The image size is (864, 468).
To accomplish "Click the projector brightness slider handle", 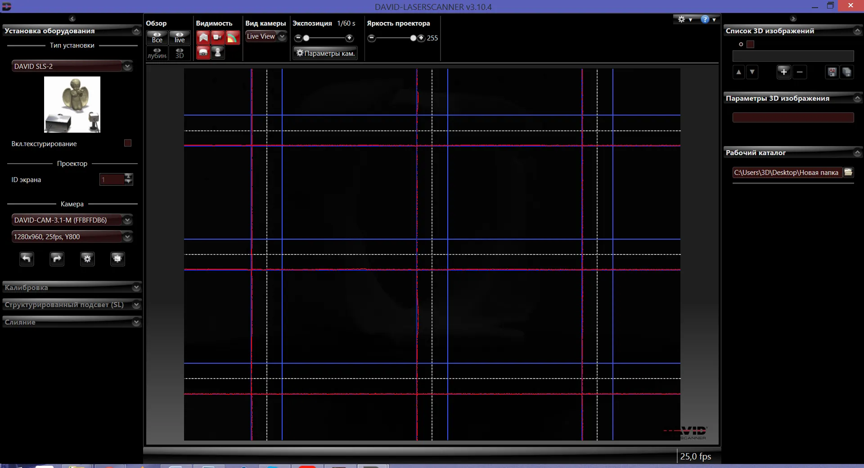I will 413,38.
